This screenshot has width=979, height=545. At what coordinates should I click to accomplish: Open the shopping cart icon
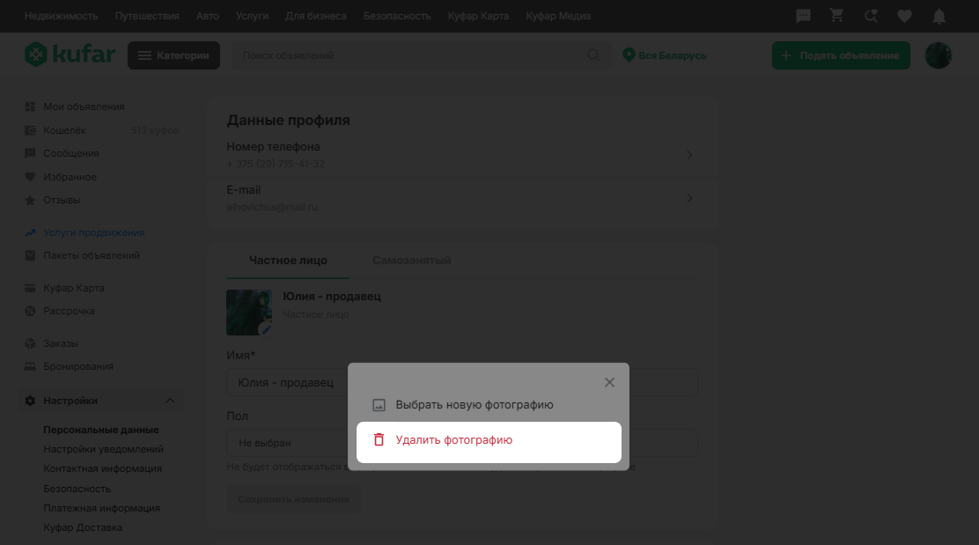836,16
